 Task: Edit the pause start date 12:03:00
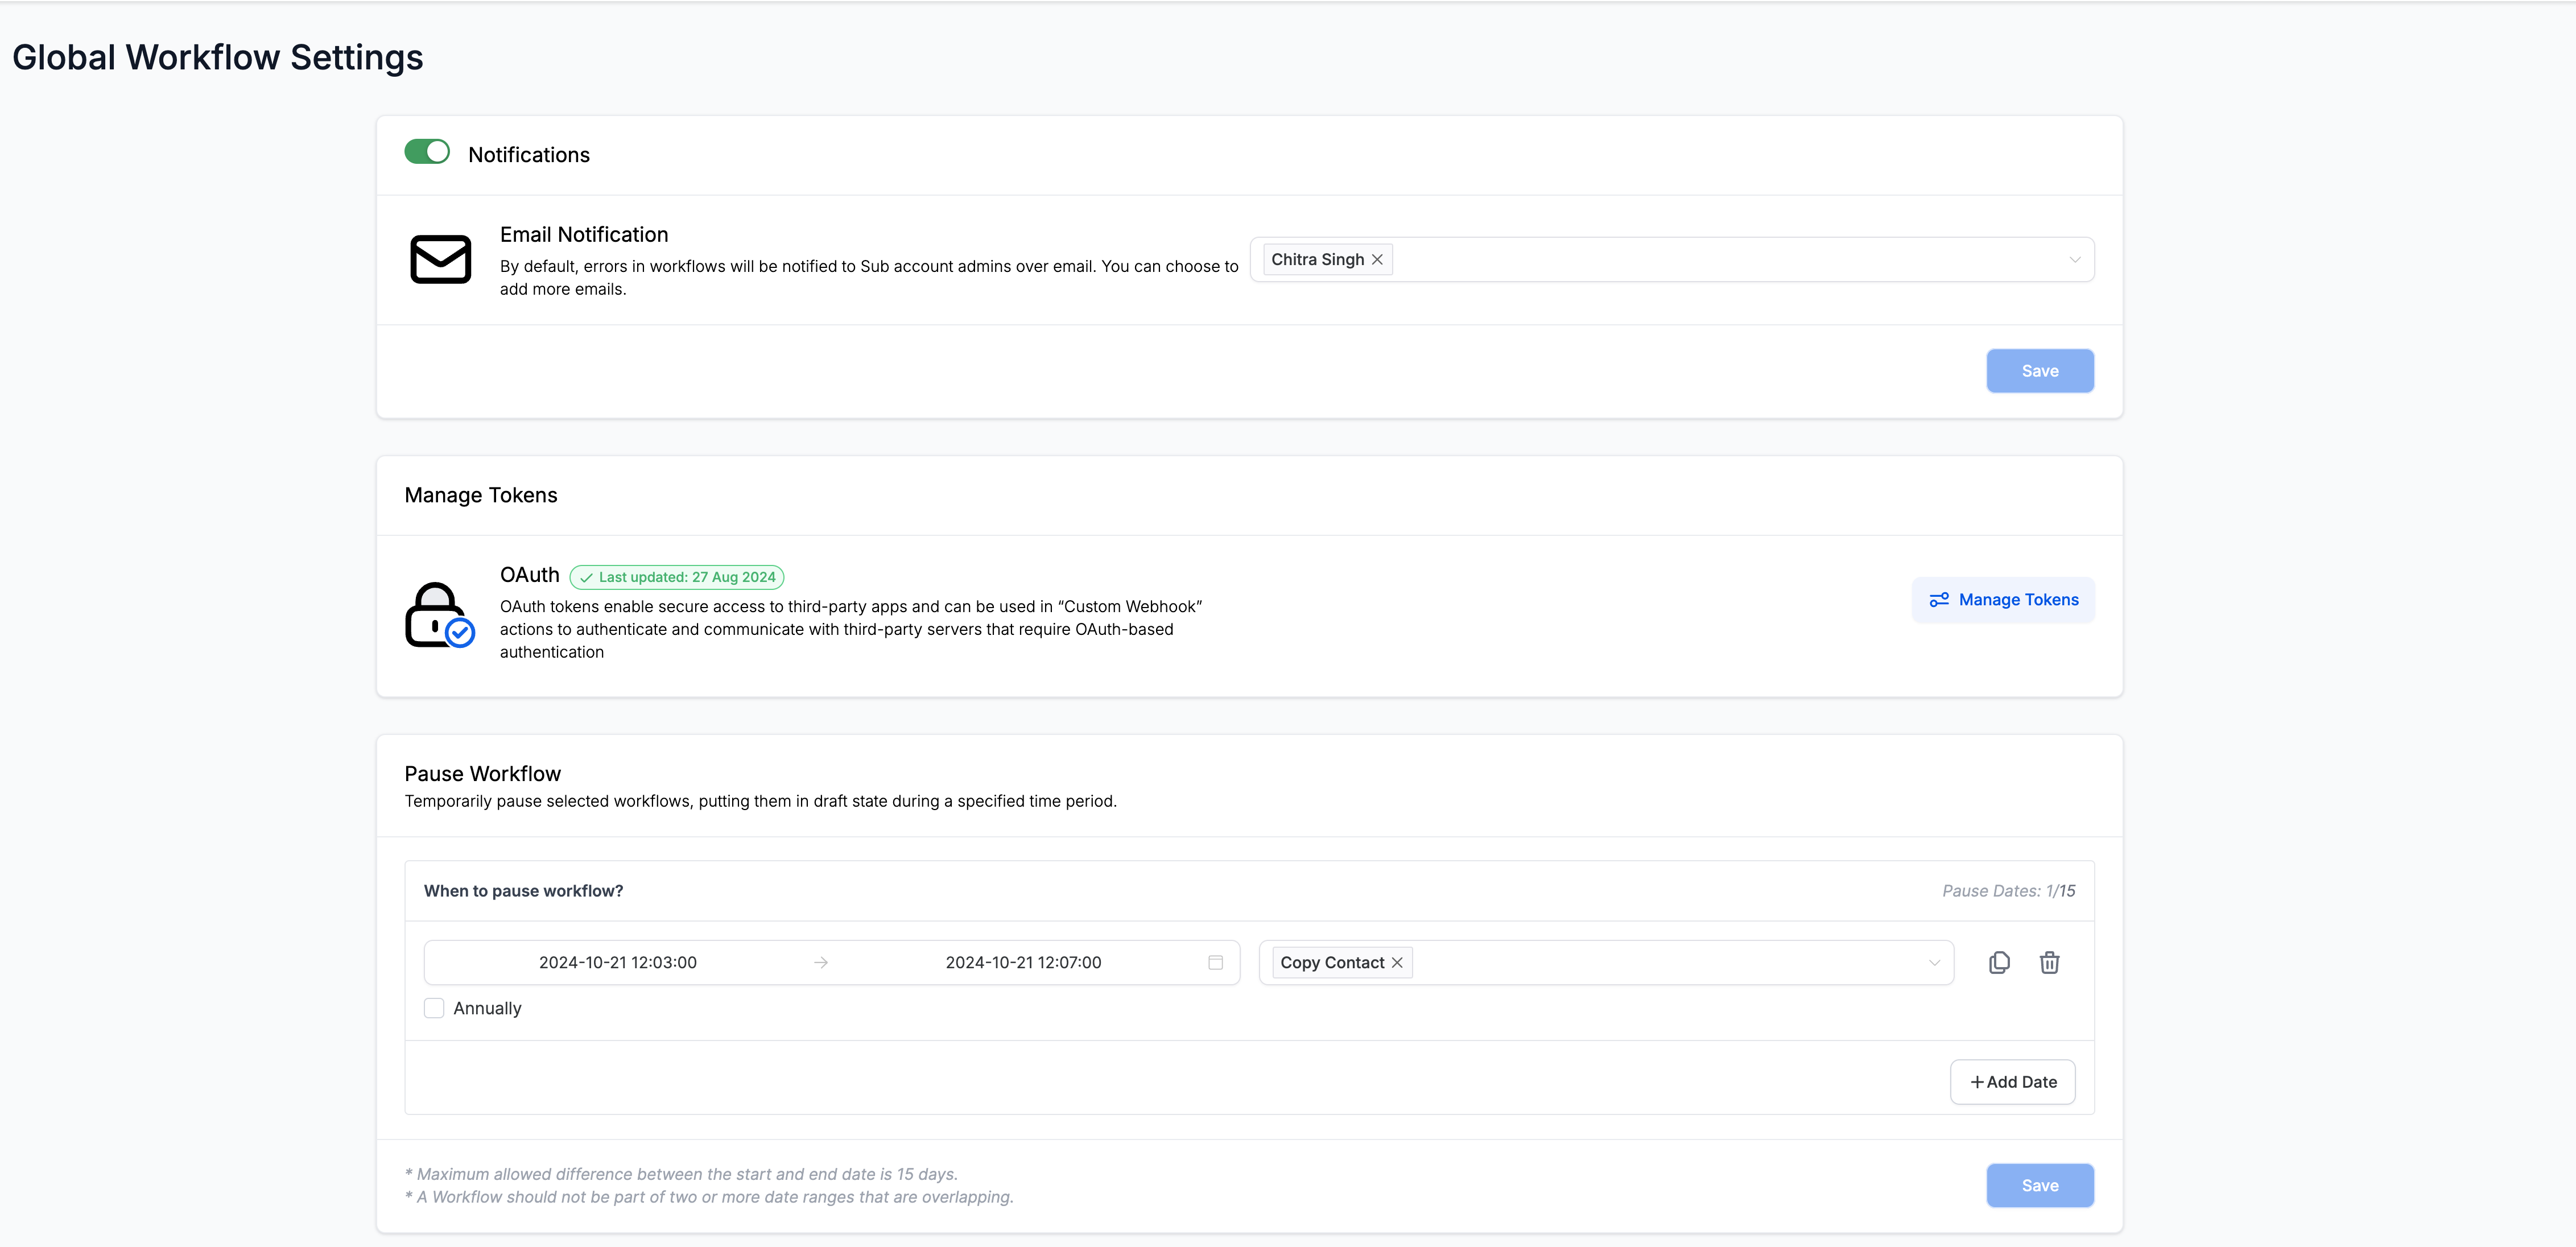click(x=618, y=962)
